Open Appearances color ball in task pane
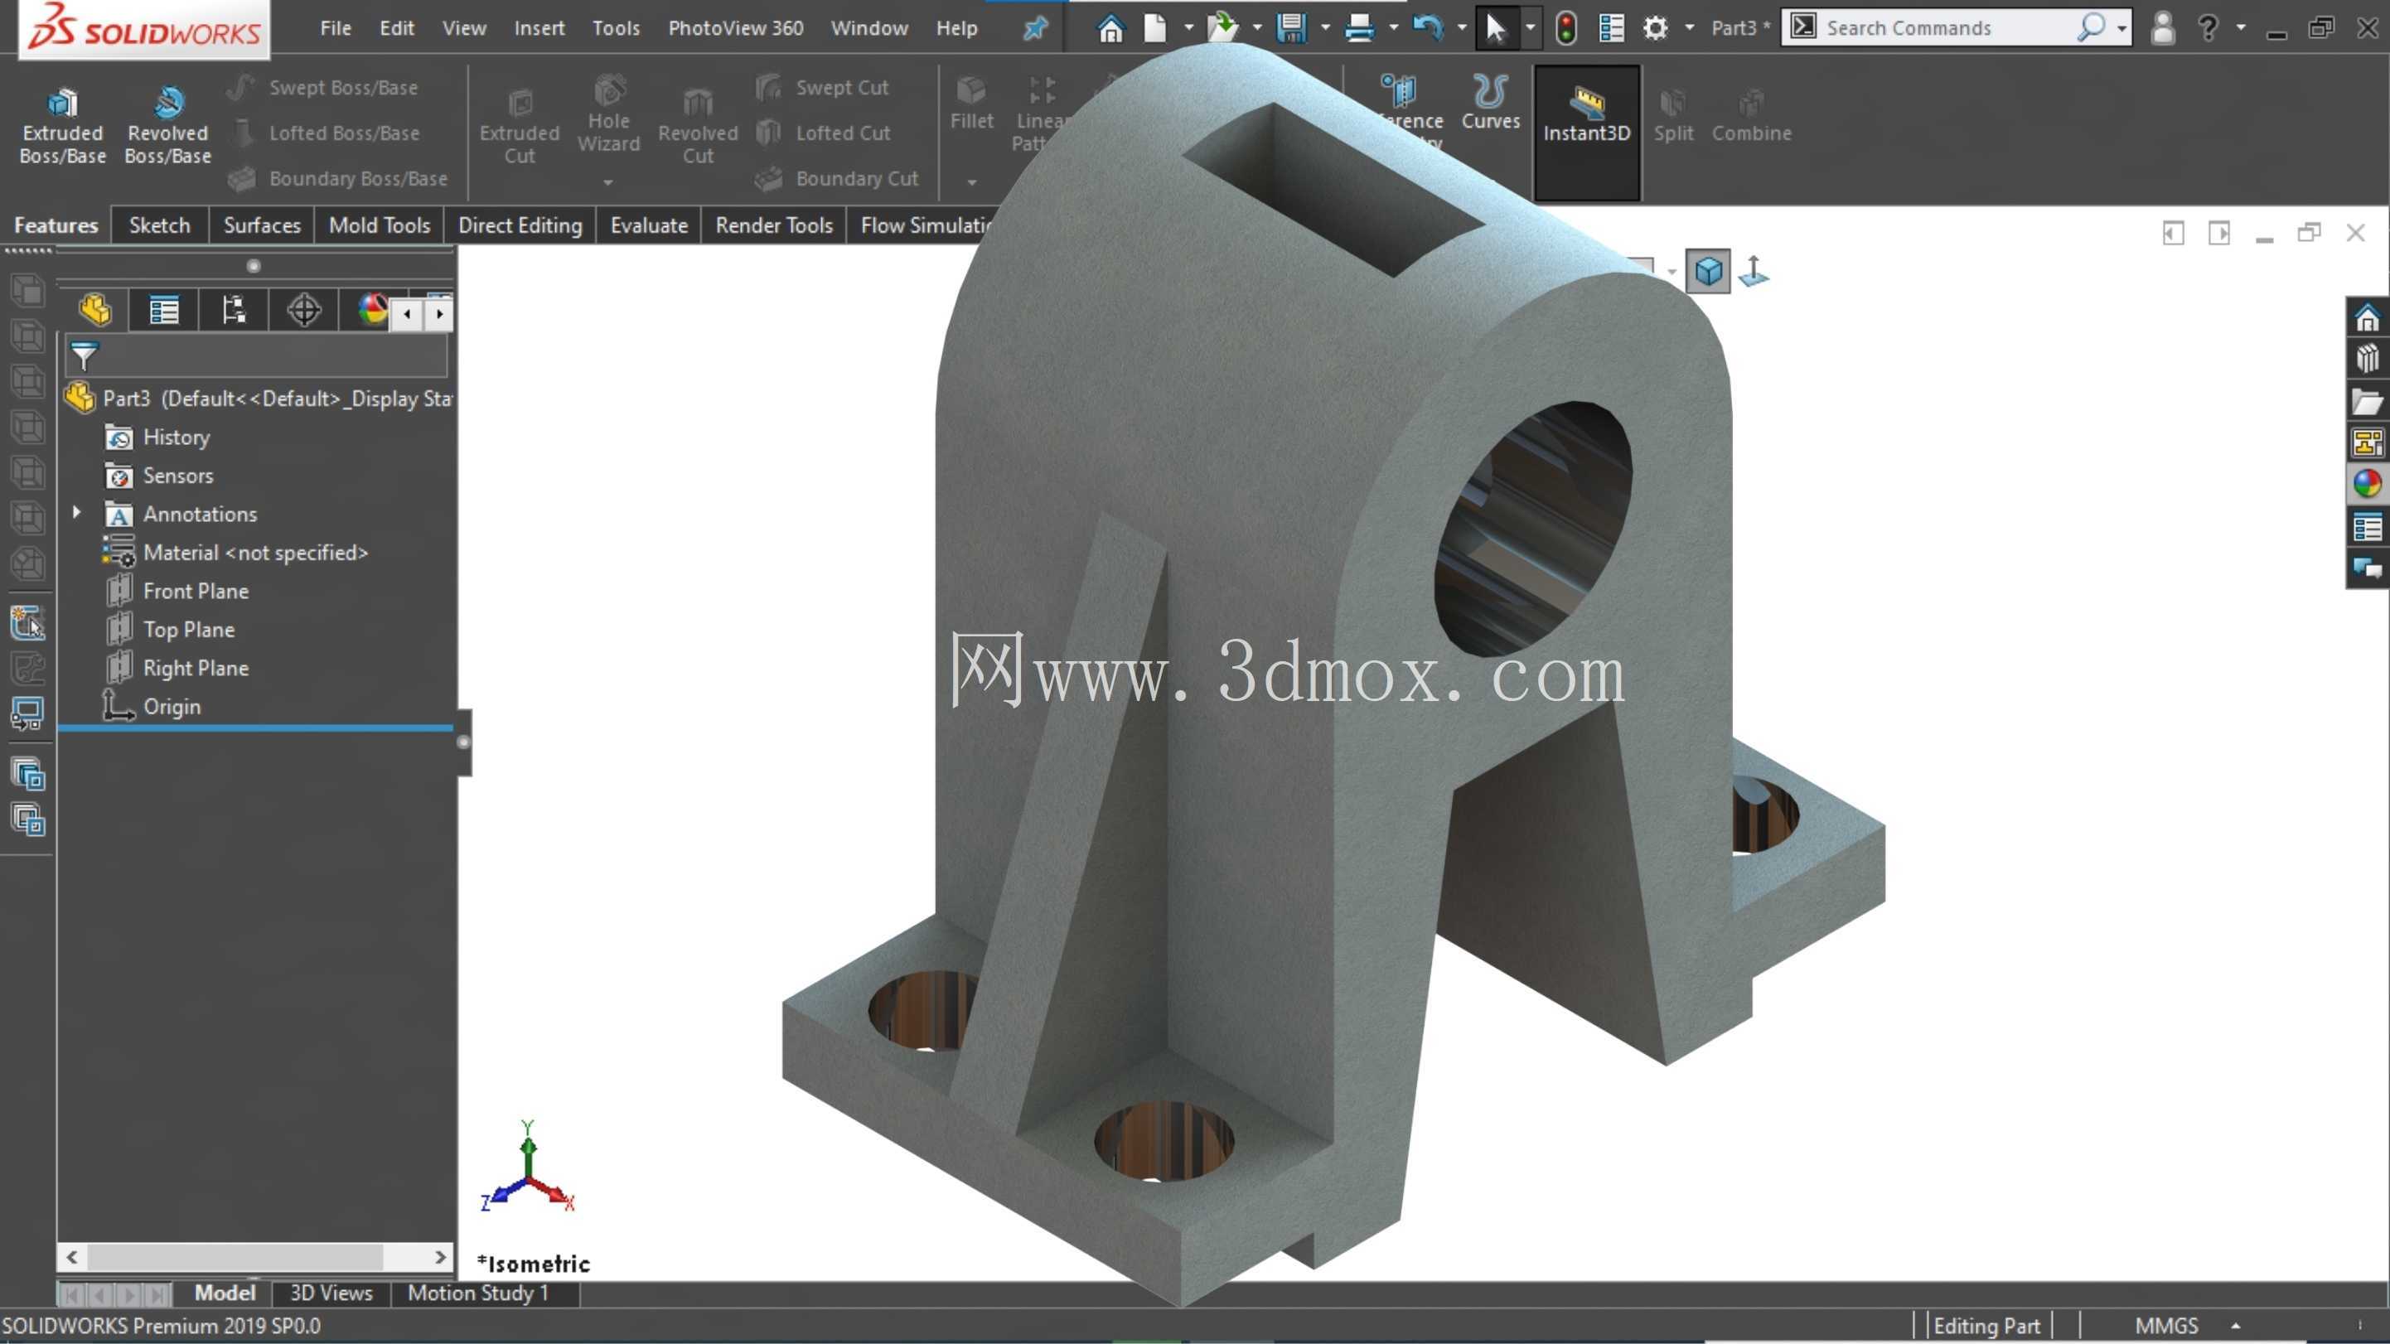 [2367, 483]
